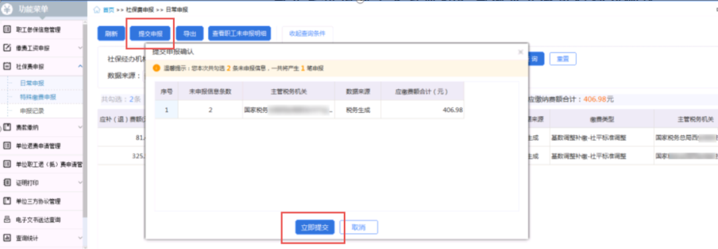Click the 序号 column header in dialog
Image resolution: width=718 pixels, height=249 pixels.
[167, 91]
